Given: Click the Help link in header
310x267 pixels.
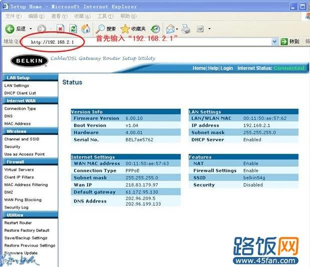Looking at the screenshot, I should pyautogui.click(x=213, y=68).
